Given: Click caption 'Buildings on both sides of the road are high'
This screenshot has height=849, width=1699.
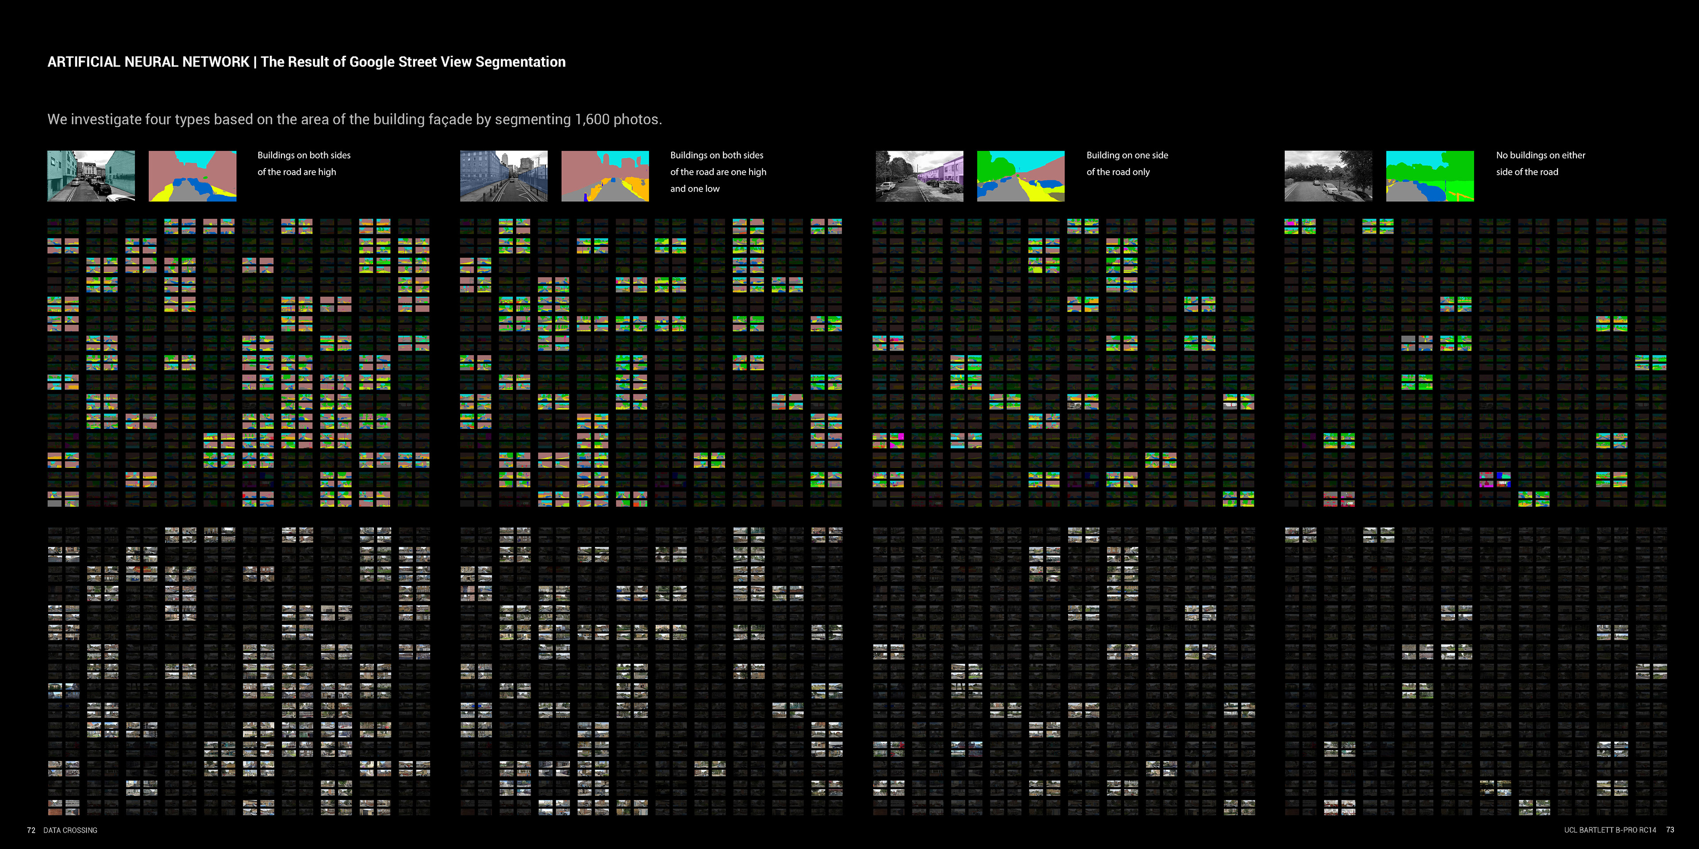Looking at the screenshot, I should (304, 164).
